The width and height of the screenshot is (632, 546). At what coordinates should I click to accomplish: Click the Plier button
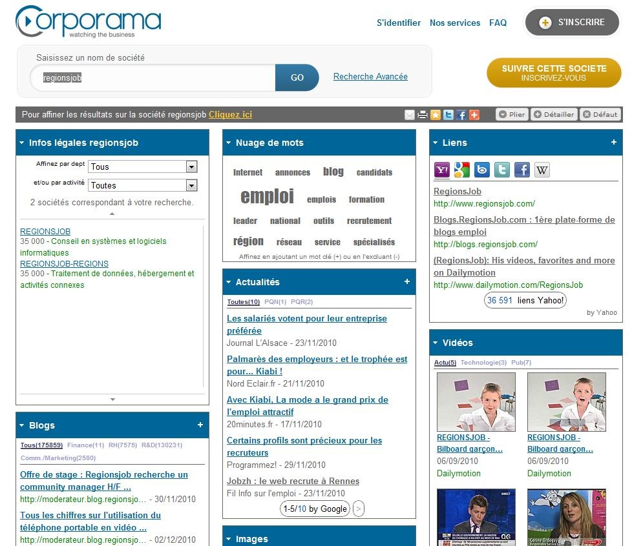[x=512, y=114]
